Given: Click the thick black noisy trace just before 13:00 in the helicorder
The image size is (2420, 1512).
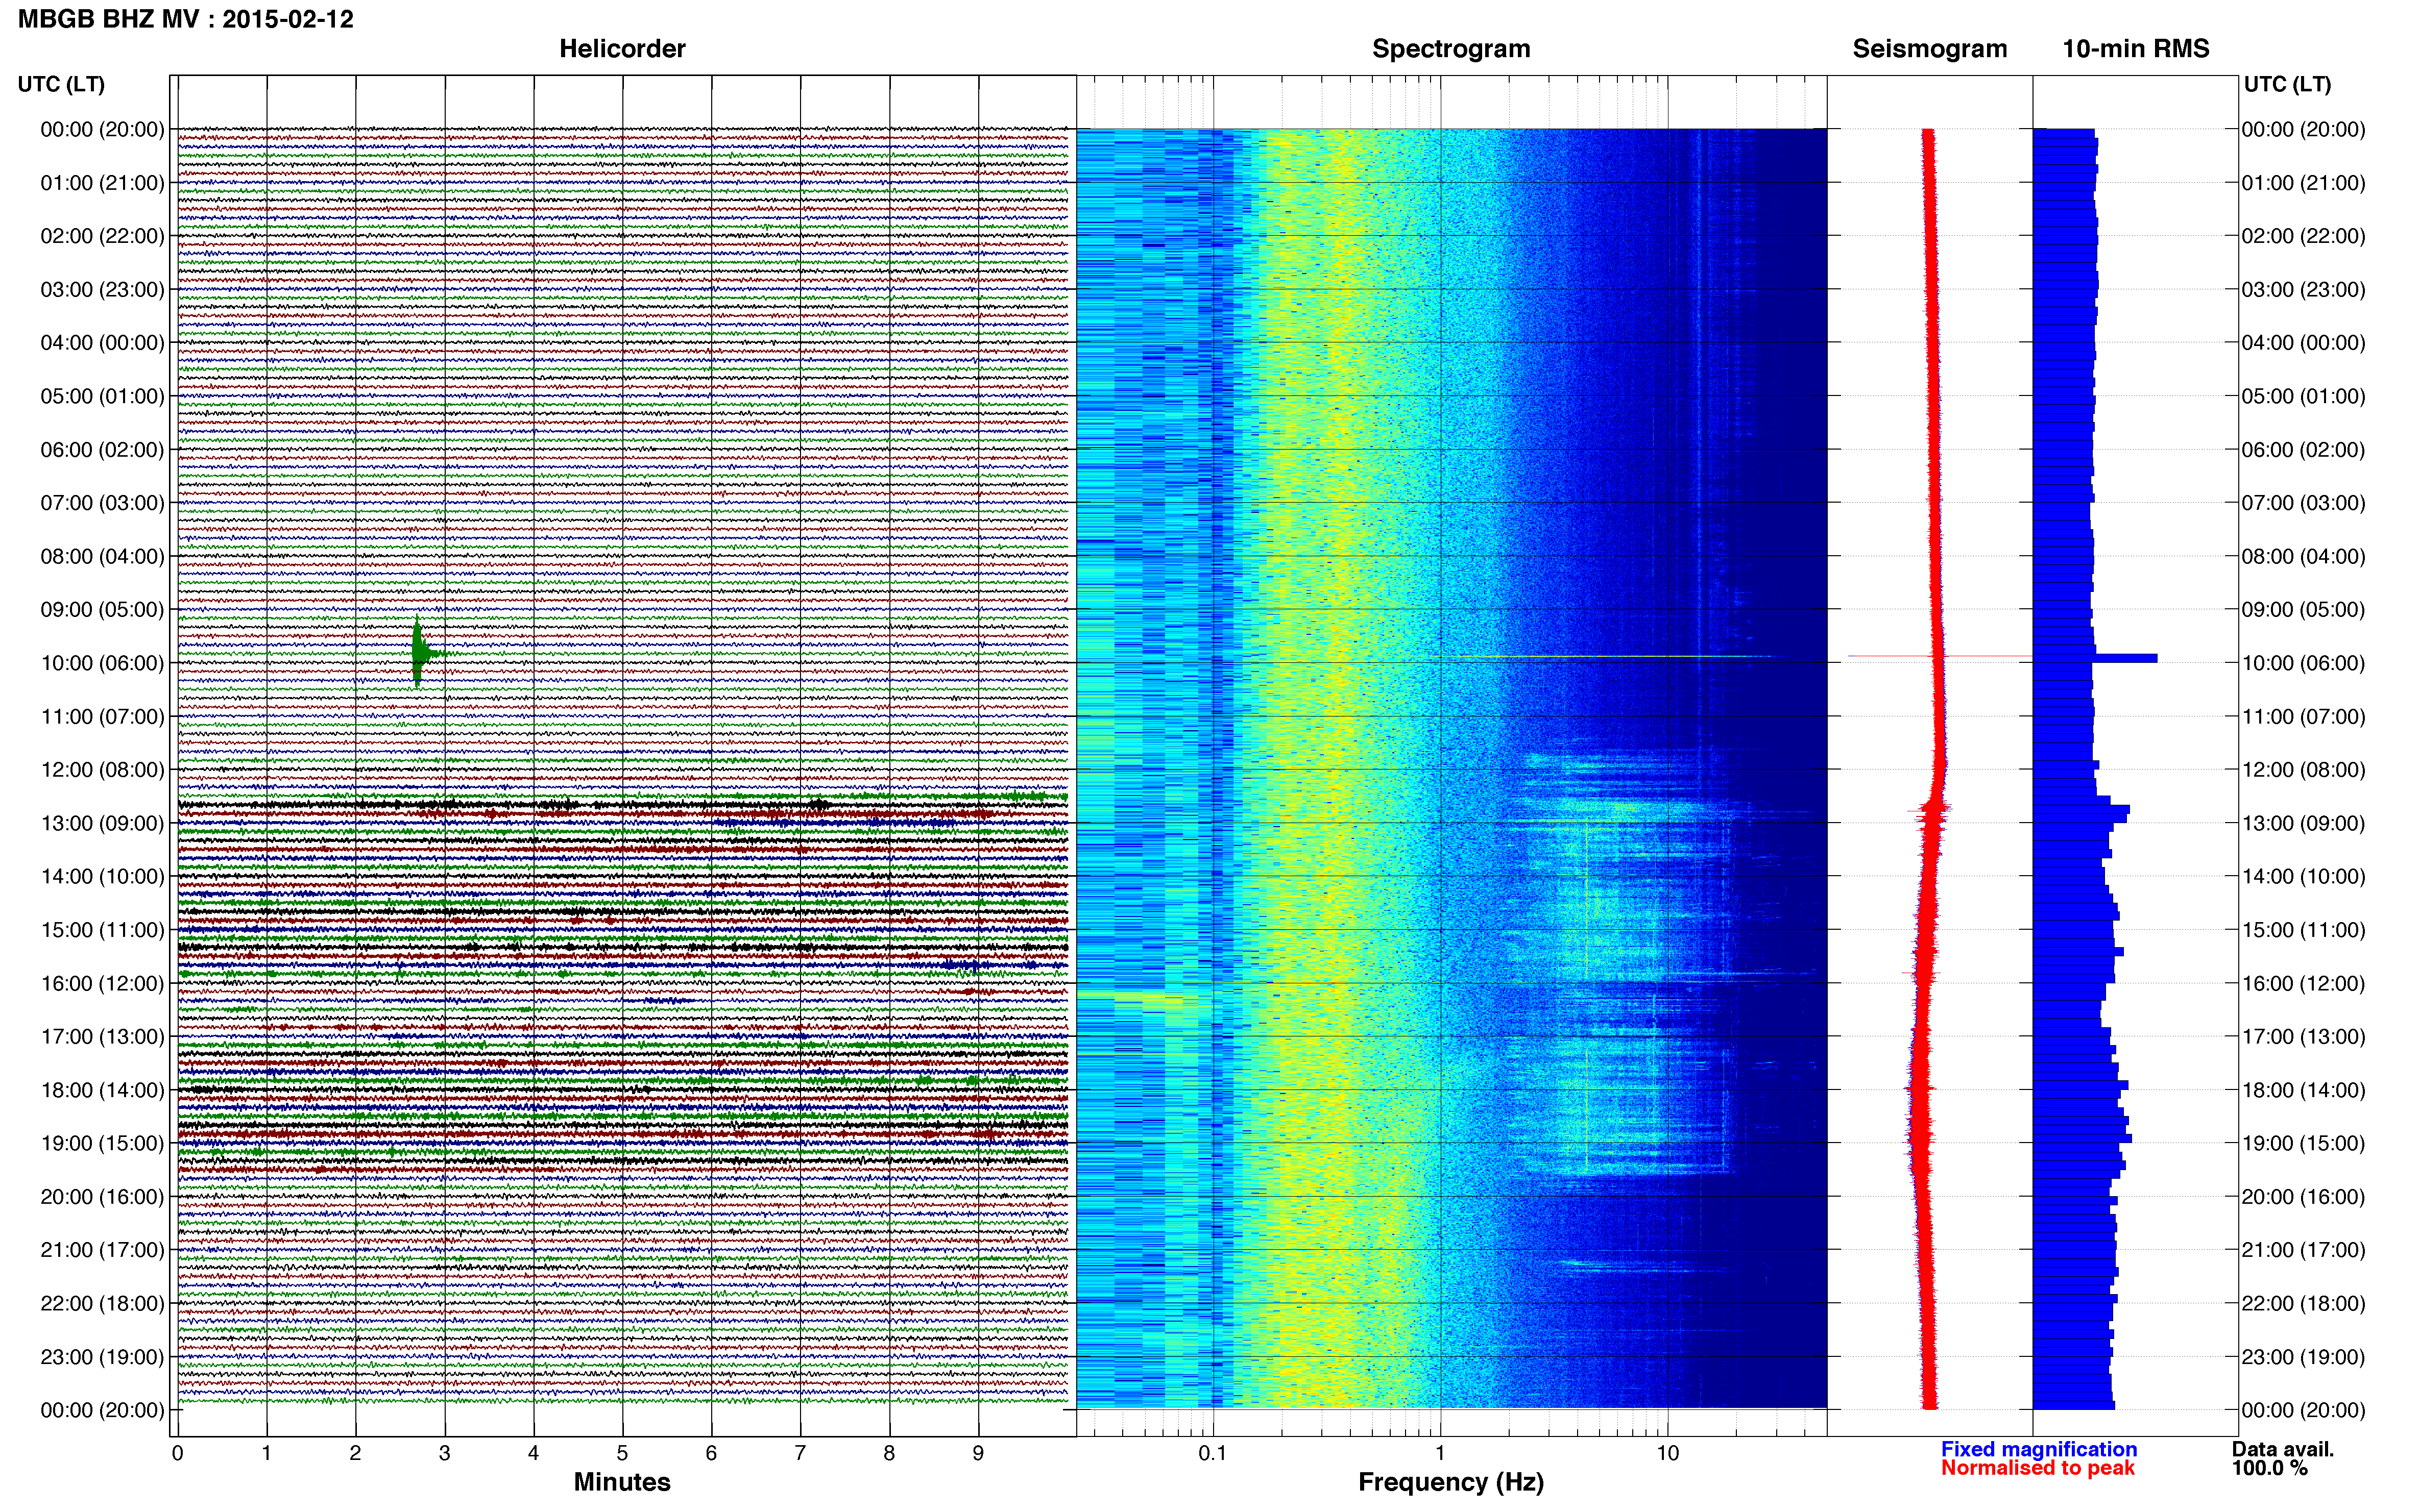Looking at the screenshot, I should pyautogui.click(x=622, y=804).
